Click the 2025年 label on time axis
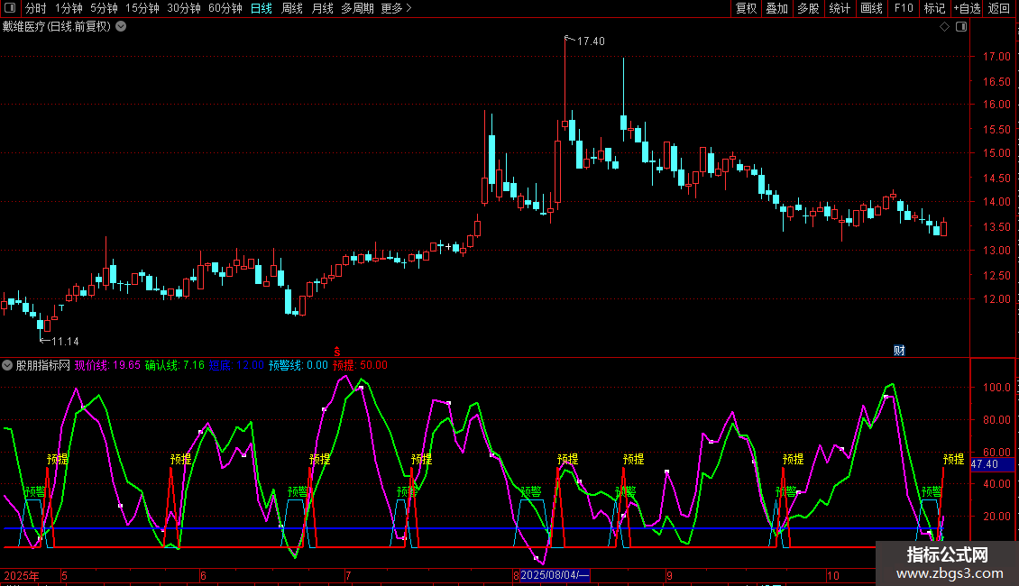This screenshot has height=586, width=1019. 22,575
